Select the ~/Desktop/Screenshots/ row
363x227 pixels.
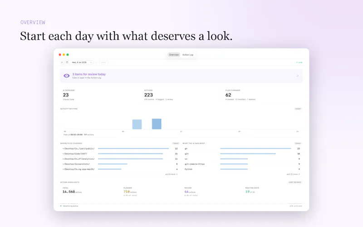(x=120, y=164)
